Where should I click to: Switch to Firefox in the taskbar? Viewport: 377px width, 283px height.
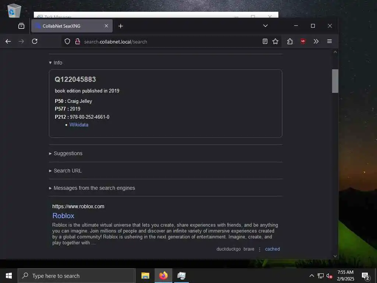[x=163, y=276]
